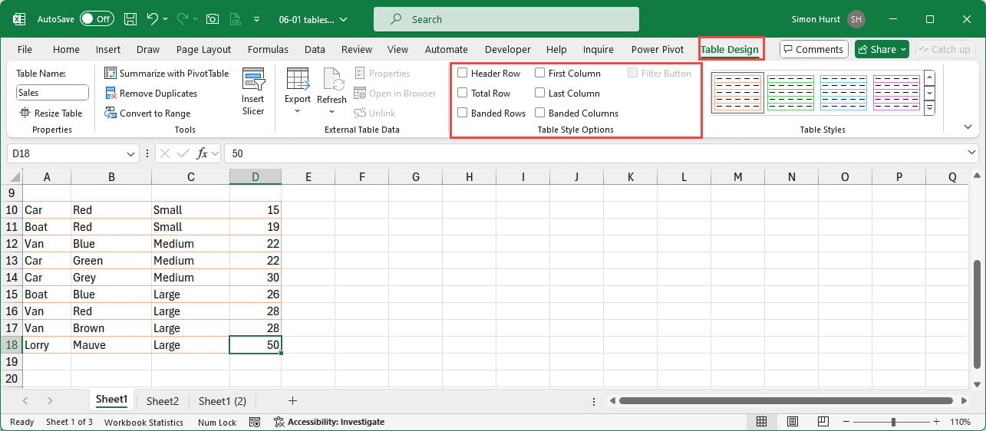This screenshot has width=986, height=431.
Task: Click the Convert to Range icon
Action: 110,114
